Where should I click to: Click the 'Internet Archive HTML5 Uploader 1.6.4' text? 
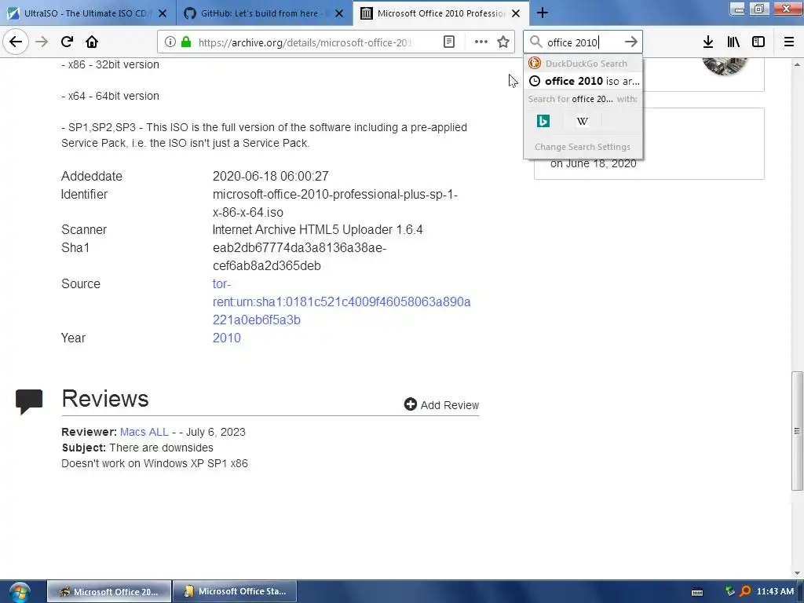[318, 230]
